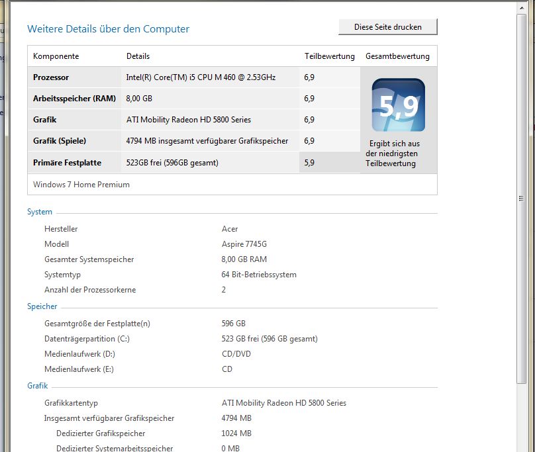Click the 'Windows 7 Home Premium' text
This screenshot has height=452, width=535.
click(x=81, y=185)
